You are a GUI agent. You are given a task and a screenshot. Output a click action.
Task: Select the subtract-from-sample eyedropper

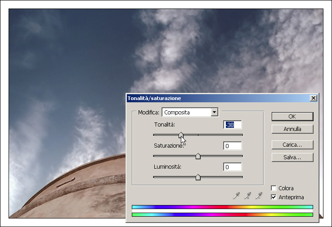(259, 196)
